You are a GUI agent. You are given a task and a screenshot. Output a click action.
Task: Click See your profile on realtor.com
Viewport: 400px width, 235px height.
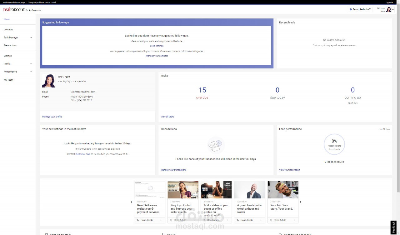coord(42,2)
